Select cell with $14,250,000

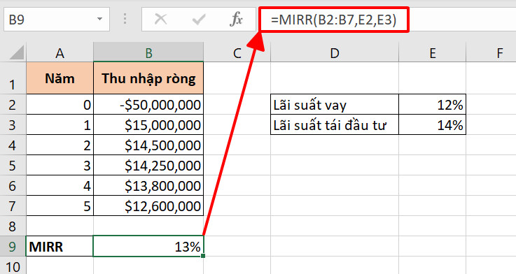pos(148,166)
